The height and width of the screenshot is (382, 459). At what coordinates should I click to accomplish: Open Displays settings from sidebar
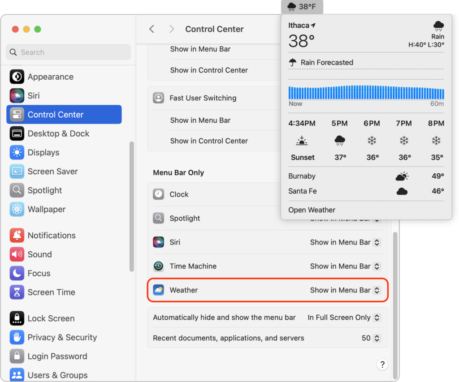[43, 153]
